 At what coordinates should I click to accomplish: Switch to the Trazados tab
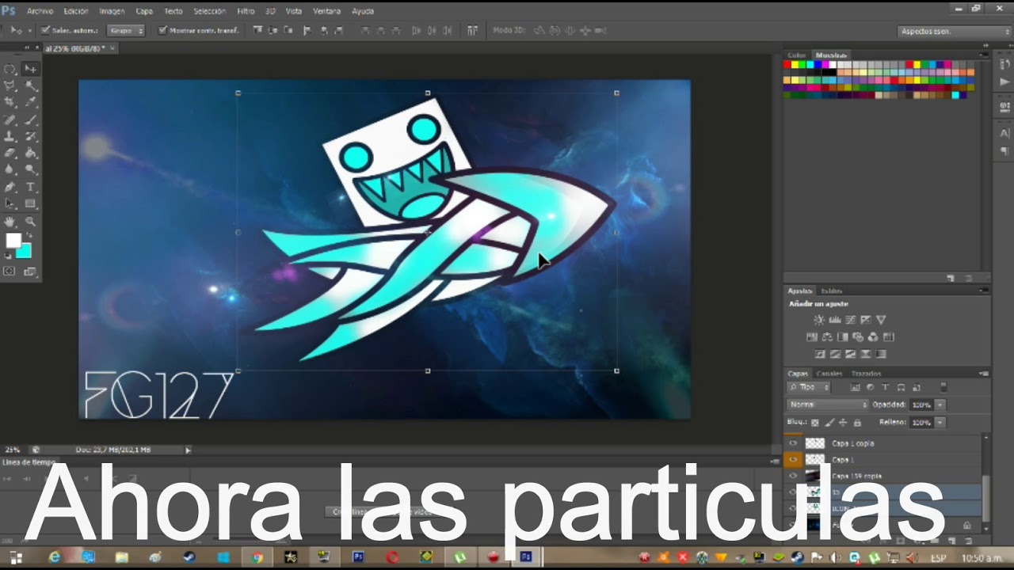pyautogui.click(x=866, y=374)
